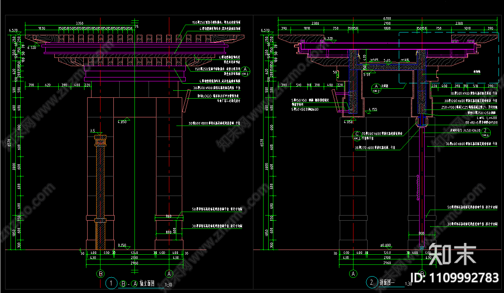Select the 1:30 scale of section drawing
The image size is (504, 293).
pyautogui.click(x=409, y=284)
